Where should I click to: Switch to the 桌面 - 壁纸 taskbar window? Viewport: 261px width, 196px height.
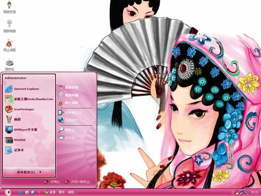pos(61,192)
